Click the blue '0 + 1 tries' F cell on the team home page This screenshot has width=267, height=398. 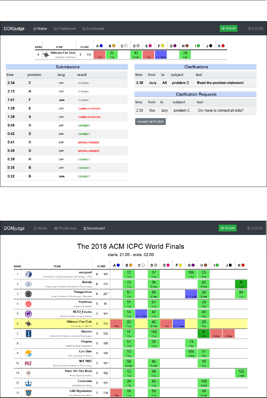click(x=161, y=55)
